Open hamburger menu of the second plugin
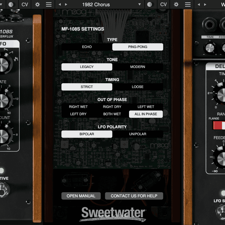Screen dimensions: 225x225 188,4
